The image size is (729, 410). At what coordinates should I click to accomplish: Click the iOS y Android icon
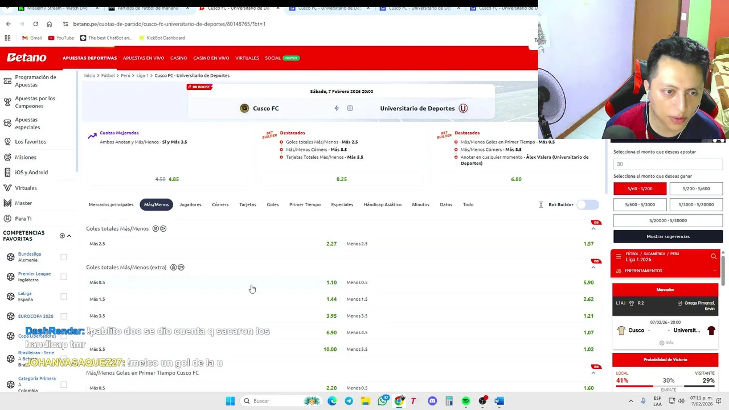coord(7,172)
